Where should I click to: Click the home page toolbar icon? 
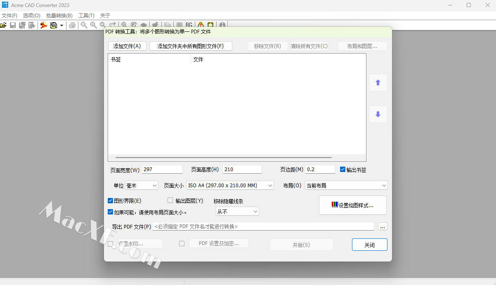[210, 25]
